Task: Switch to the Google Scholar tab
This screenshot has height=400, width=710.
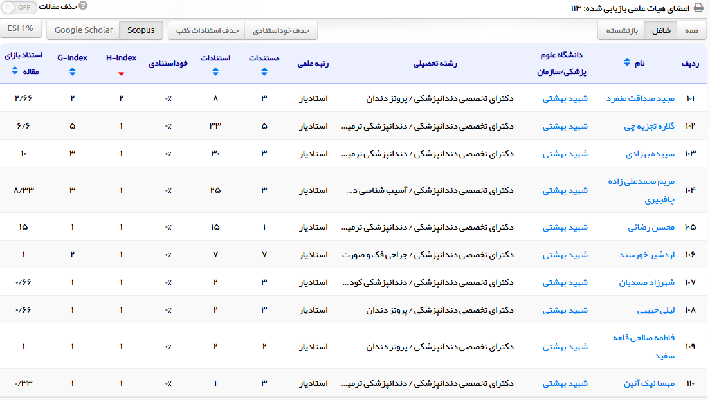Action: tap(84, 30)
